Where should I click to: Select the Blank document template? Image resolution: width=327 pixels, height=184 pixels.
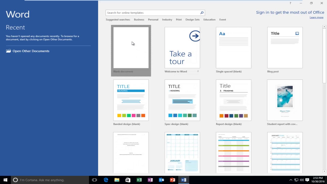click(x=131, y=51)
